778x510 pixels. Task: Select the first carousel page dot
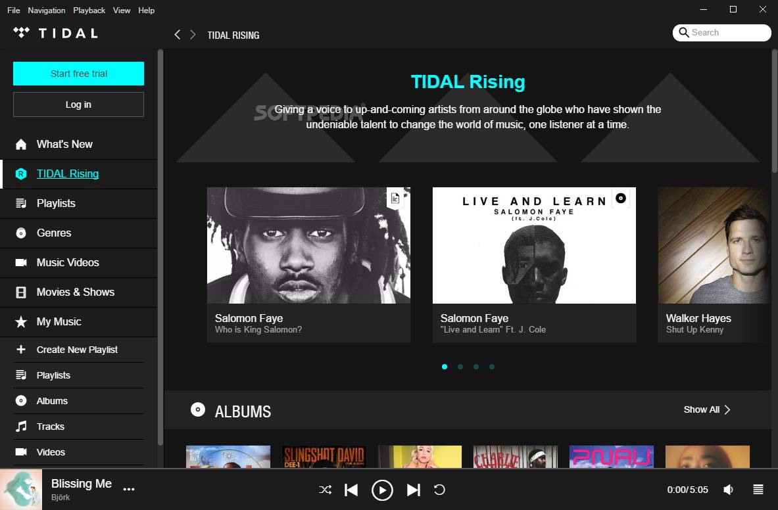pyautogui.click(x=445, y=367)
